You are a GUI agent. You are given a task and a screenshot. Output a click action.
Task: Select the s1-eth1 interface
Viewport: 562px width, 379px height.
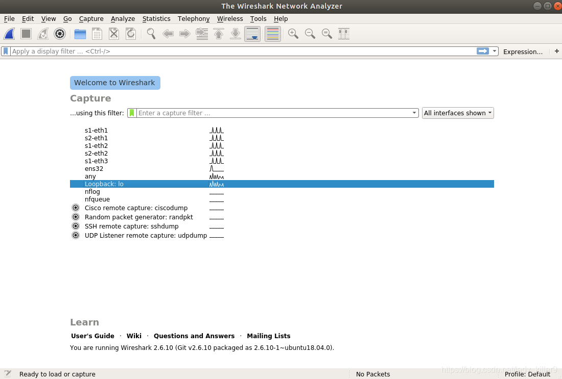pos(282,131)
